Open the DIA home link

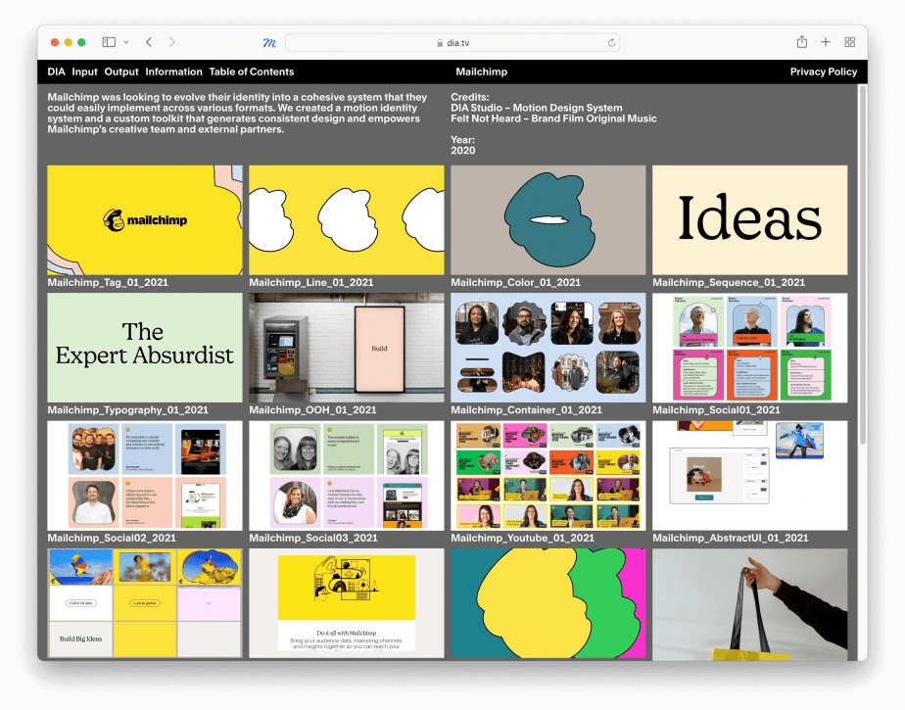56,71
